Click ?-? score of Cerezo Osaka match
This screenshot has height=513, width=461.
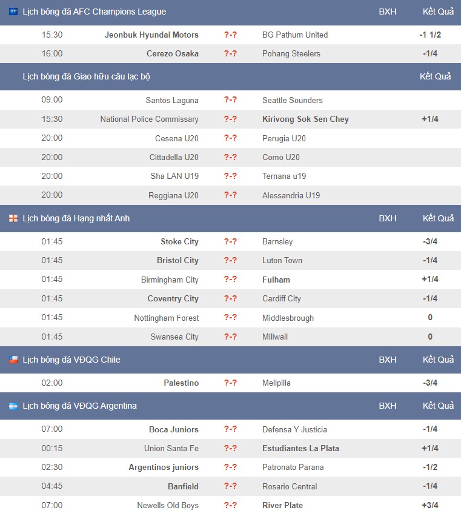pyautogui.click(x=230, y=53)
